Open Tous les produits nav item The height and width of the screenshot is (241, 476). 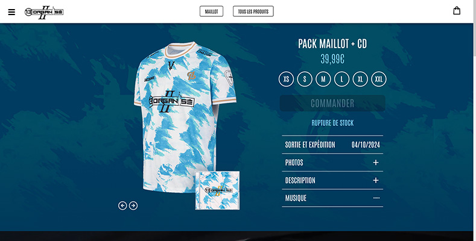point(253,11)
